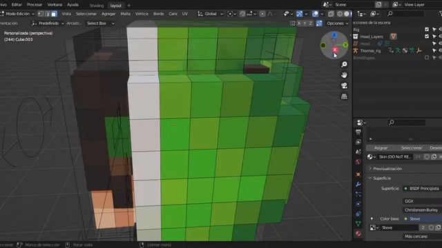Open the Vértice menu
Image resolution: width=442 pixels, height=248 pixels.
click(142, 14)
